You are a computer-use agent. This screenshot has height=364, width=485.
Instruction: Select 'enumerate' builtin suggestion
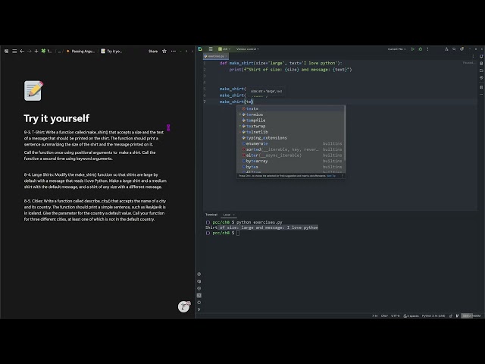click(291, 143)
